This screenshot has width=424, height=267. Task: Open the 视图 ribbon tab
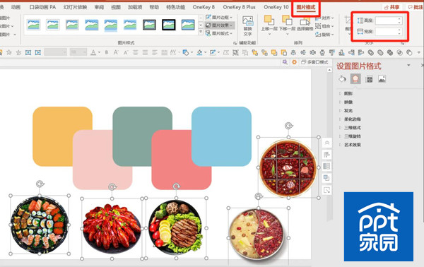(x=116, y=7)
